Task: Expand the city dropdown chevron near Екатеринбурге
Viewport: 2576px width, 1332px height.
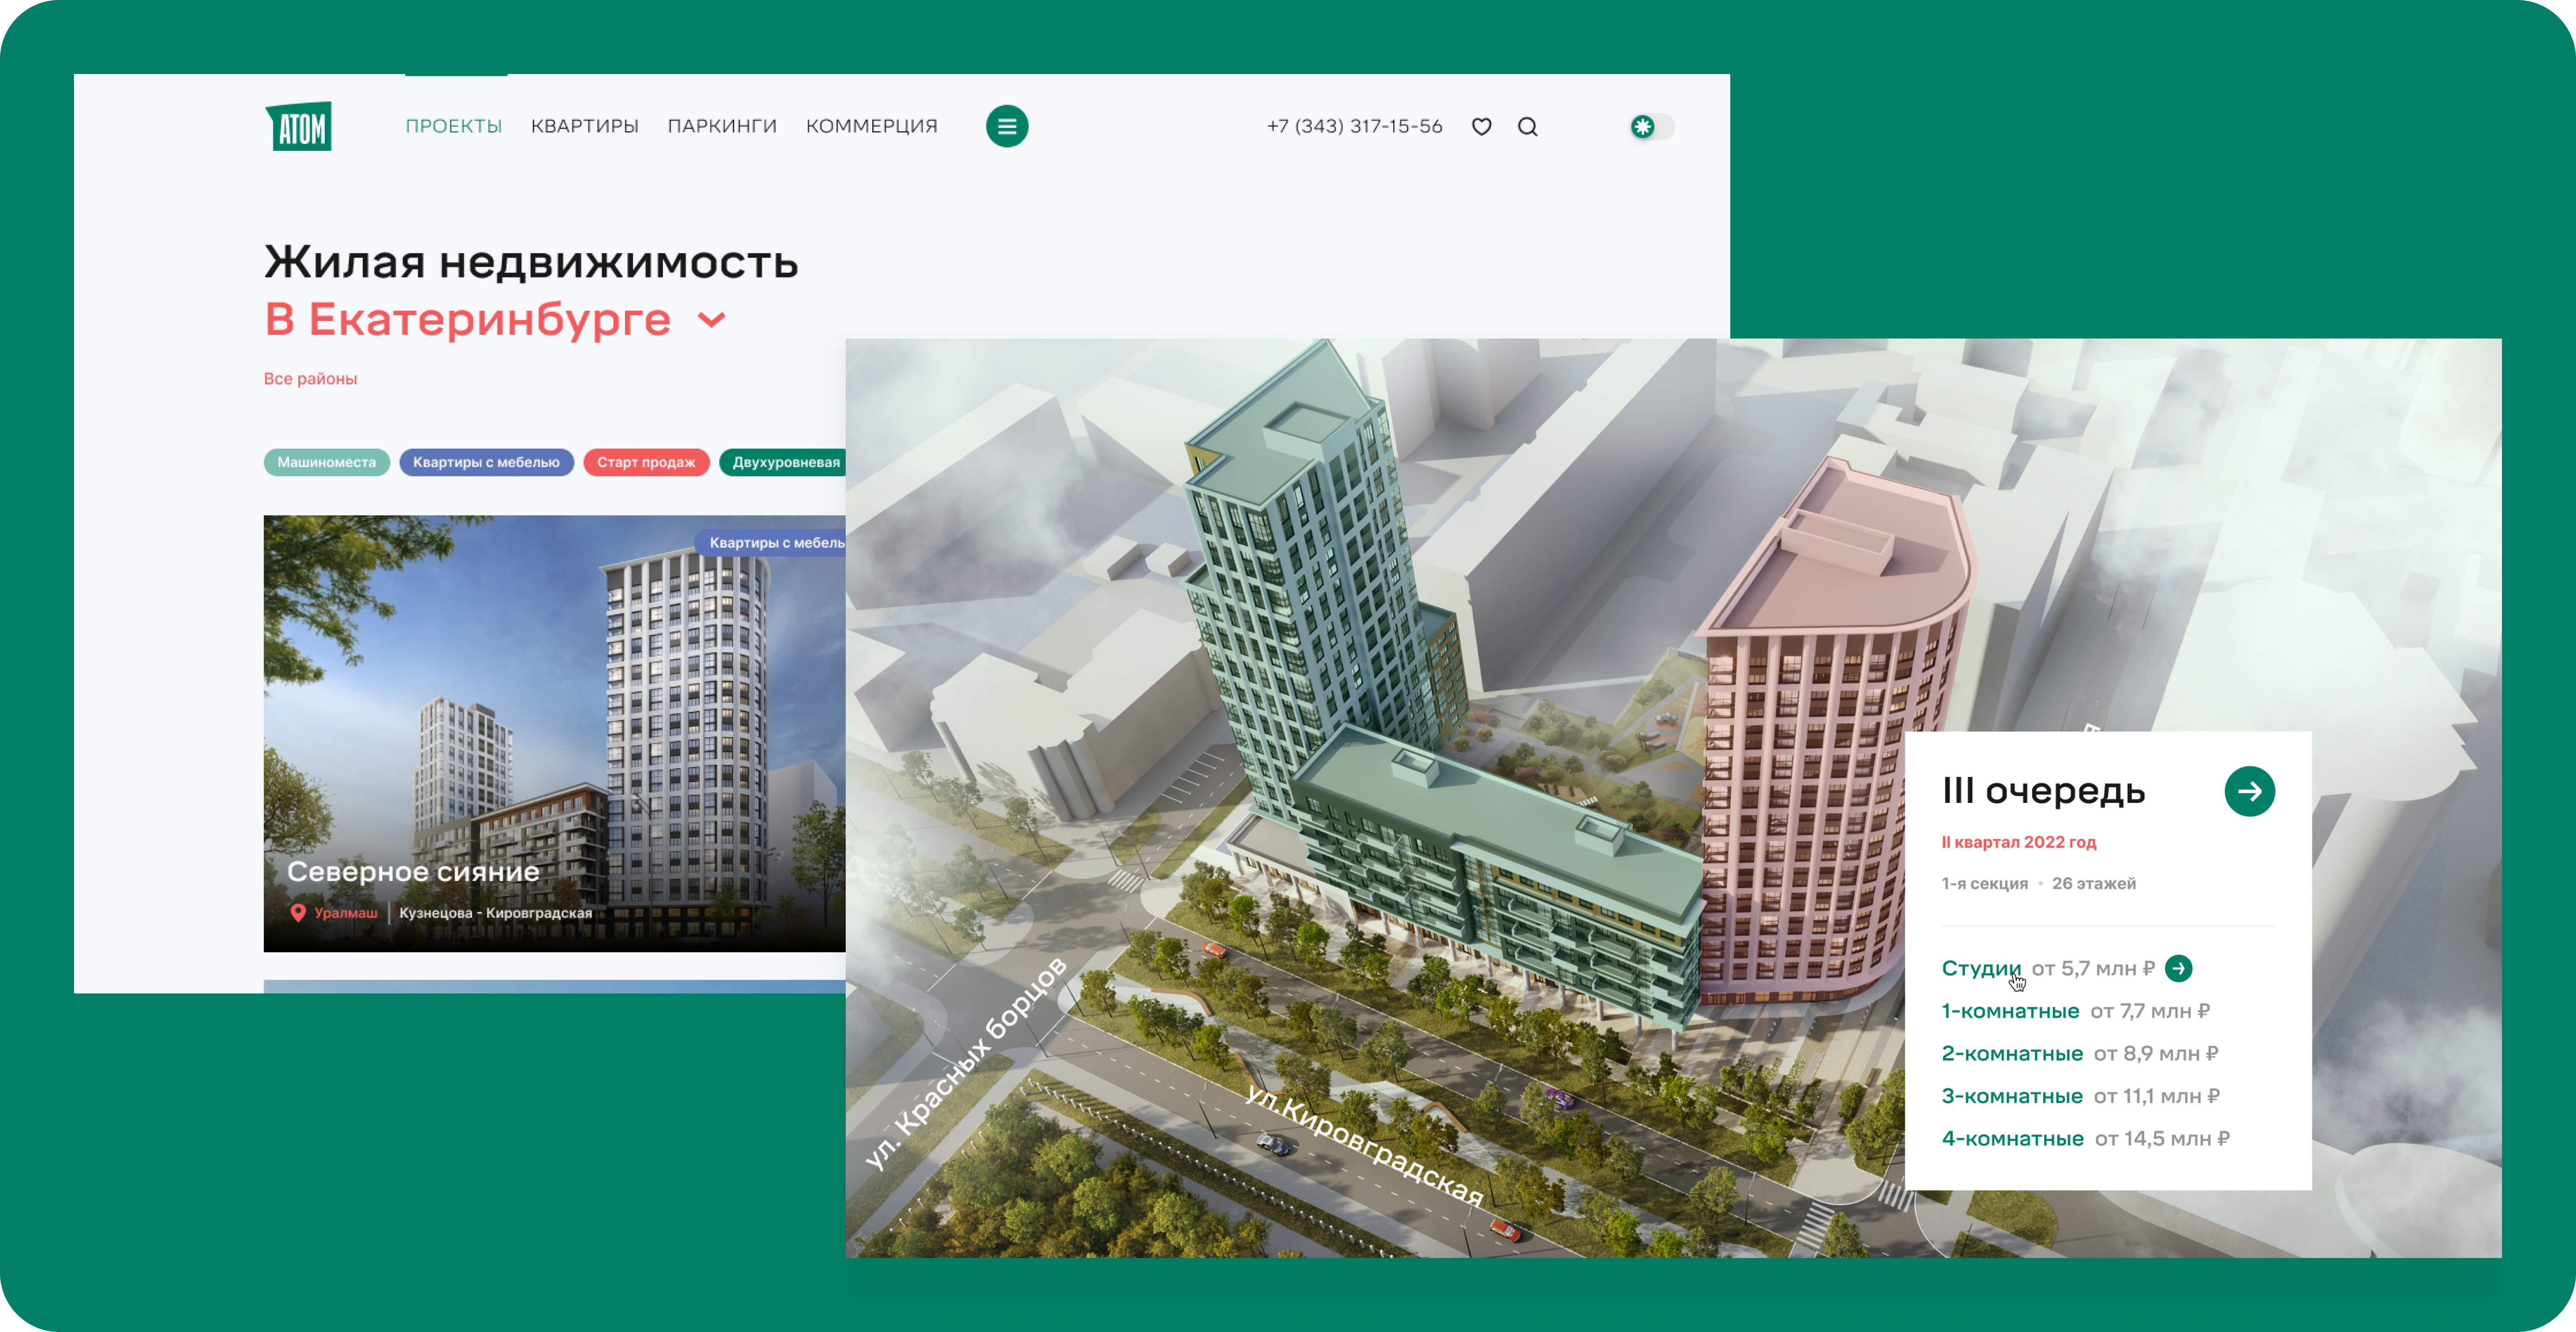Action: (711, 320)
